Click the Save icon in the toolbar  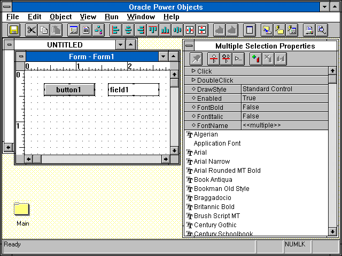click(14, 30)
